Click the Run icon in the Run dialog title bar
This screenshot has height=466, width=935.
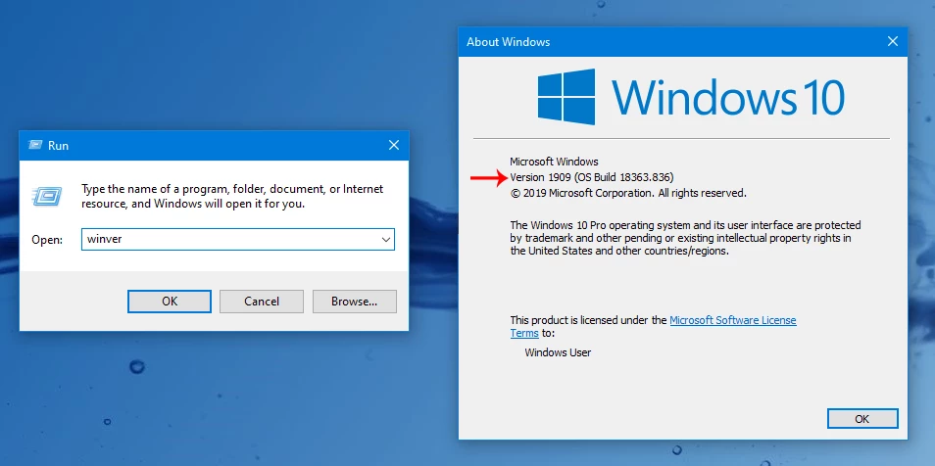tap(35, 146)
